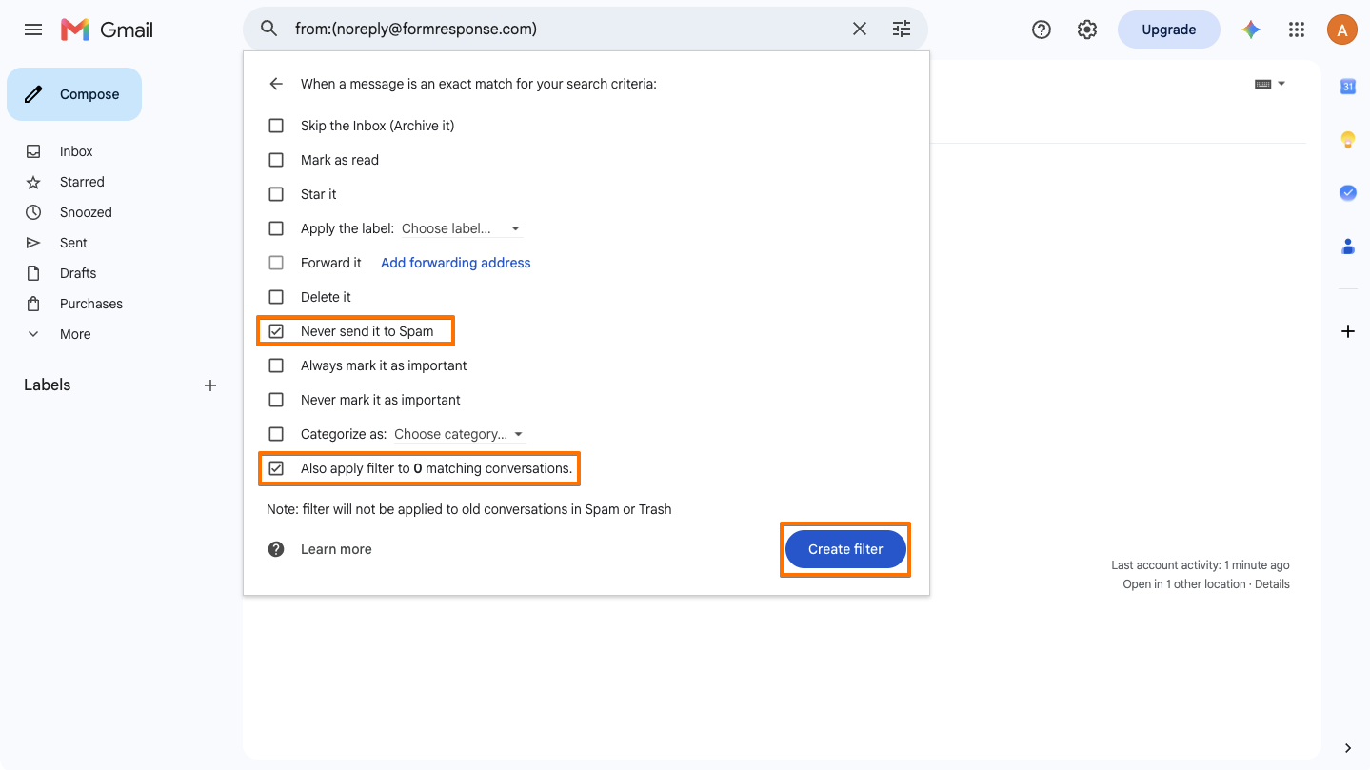
Task: Click Add forwarding address link
Action: click(456, 263)
